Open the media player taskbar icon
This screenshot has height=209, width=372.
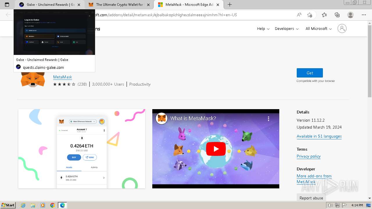point(43,205)
